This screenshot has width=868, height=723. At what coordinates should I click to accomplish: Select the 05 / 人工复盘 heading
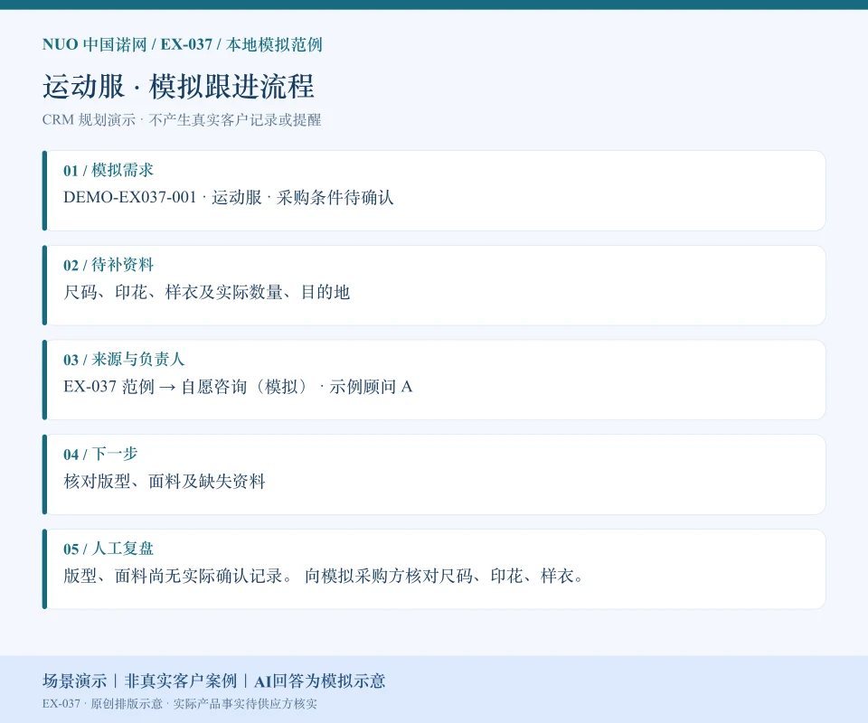108,549
